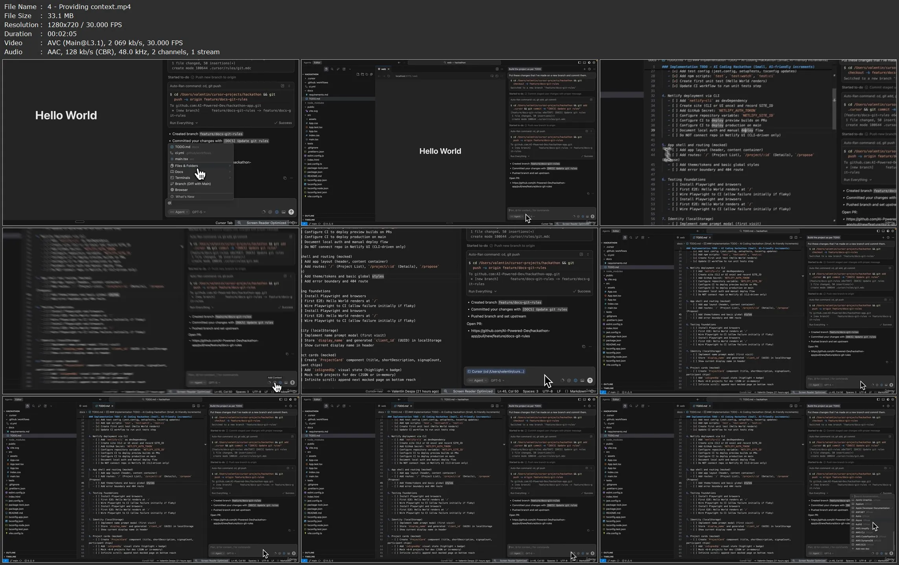Screen dimensions: 899x565
Task: Select the Search icon in the Explorer toolbar
Action: (x=332, y=69)
